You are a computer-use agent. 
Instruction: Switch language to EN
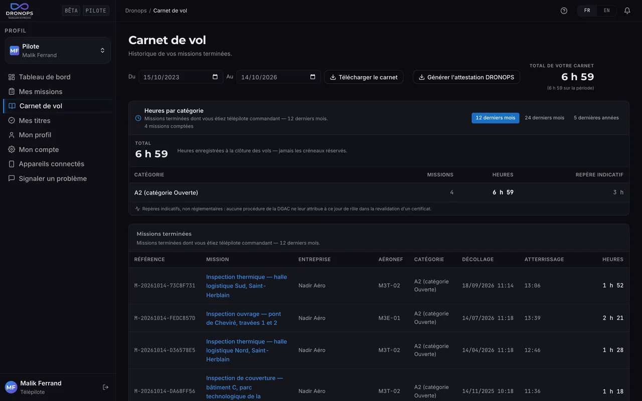(607, 11)
